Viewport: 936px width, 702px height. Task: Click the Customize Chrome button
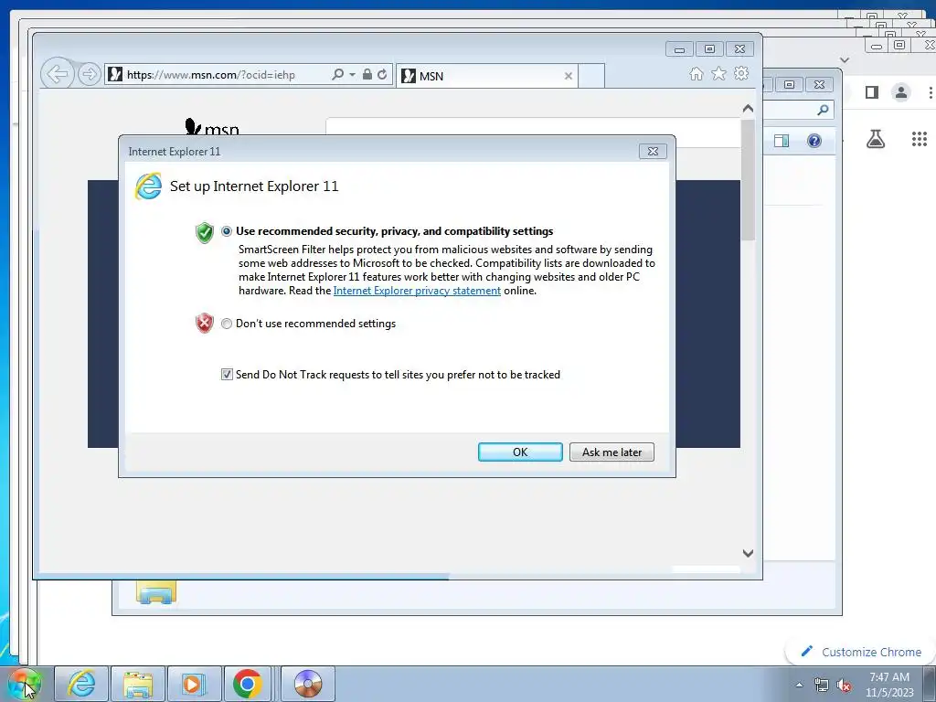(861, 652)
